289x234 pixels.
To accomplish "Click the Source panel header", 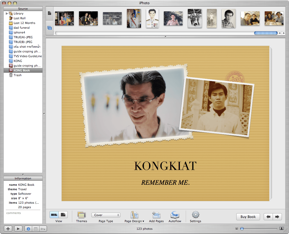I will tap(23, 9).
